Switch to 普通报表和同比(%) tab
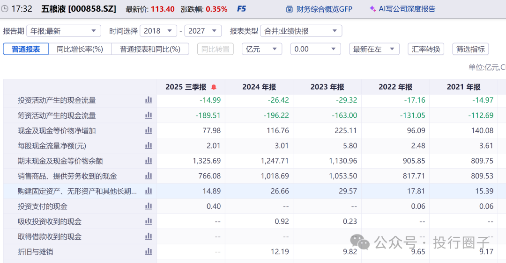Image resolution: width=506 pixels, height=263 pixels. click(x=150, y=49)
